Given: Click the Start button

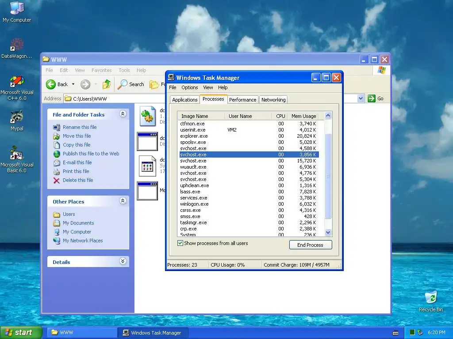Looking at the screenshot, I should tap(21, 333).
